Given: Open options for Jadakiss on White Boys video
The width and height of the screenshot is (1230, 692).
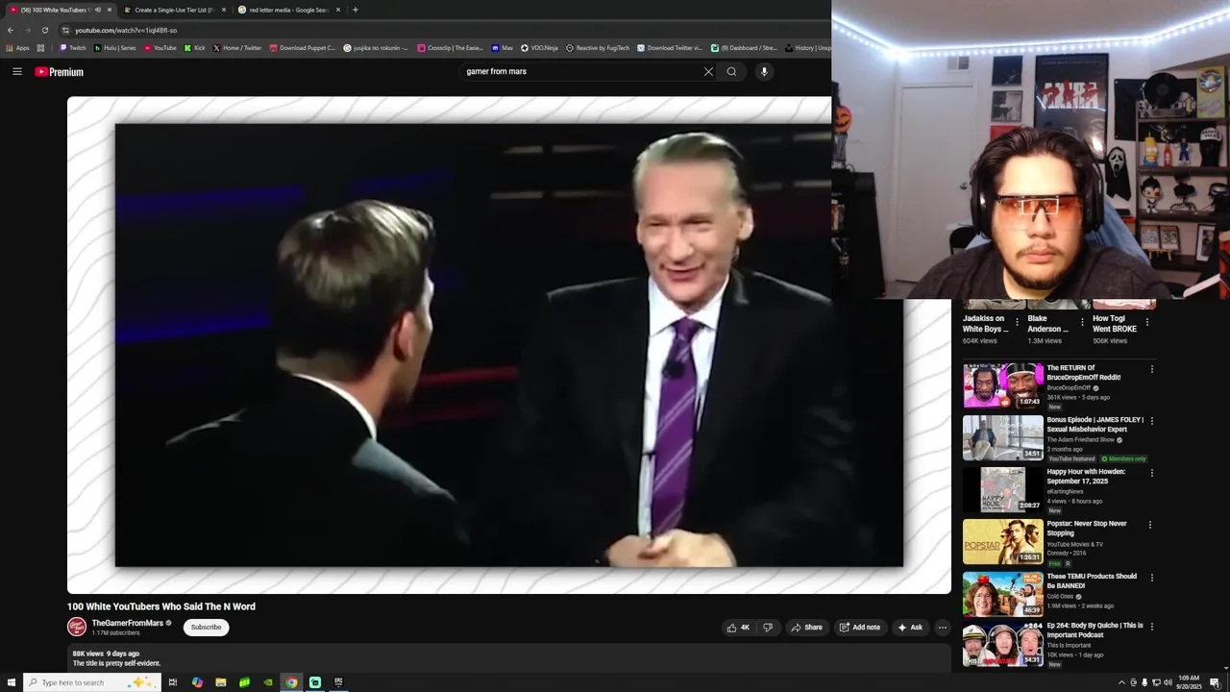Looking at the screenshot, I should point(1018,323).
